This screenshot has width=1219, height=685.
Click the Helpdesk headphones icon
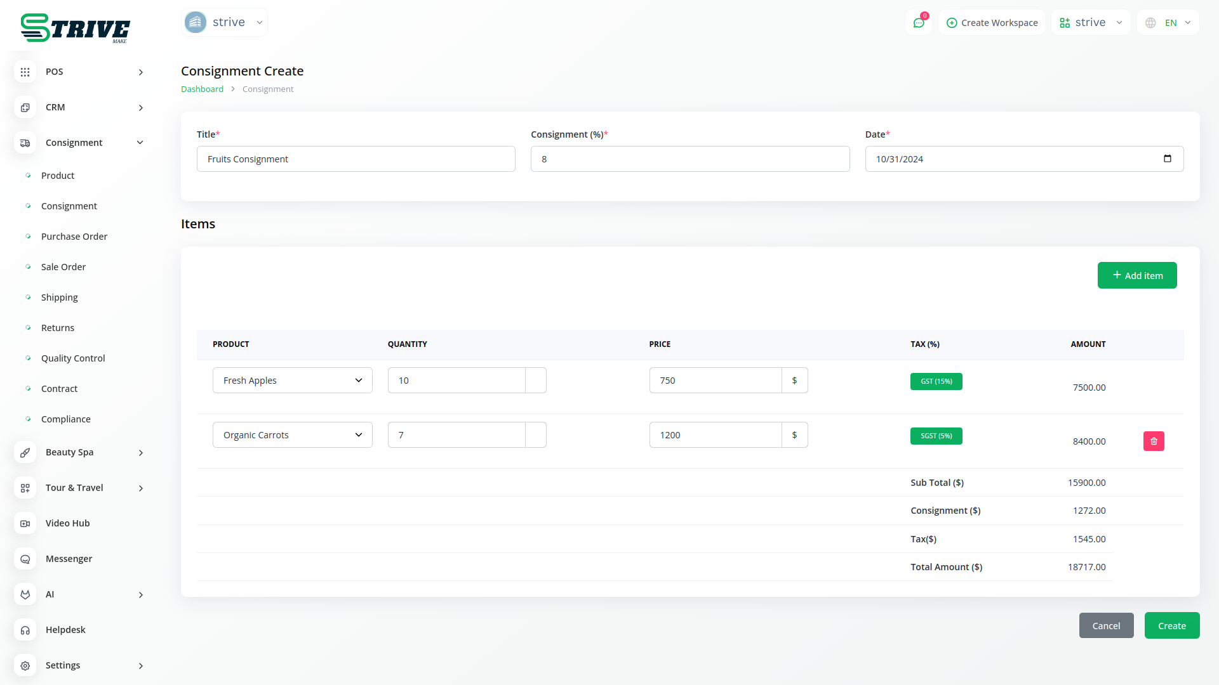tap(25, 630)
